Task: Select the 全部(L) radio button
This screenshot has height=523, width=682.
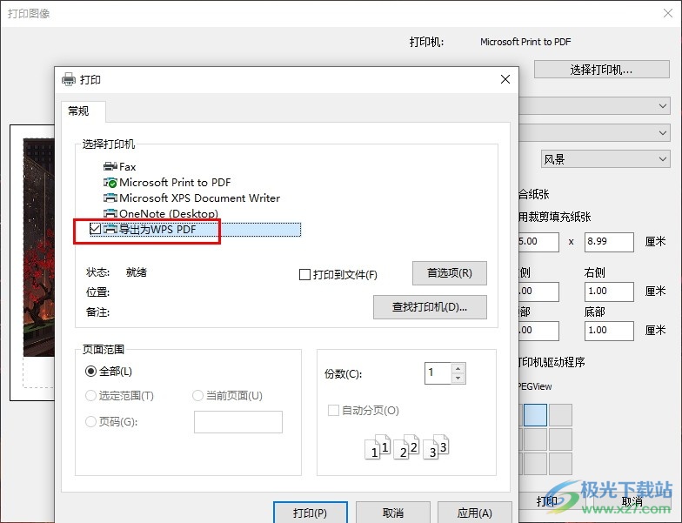Action: (90, 371)
